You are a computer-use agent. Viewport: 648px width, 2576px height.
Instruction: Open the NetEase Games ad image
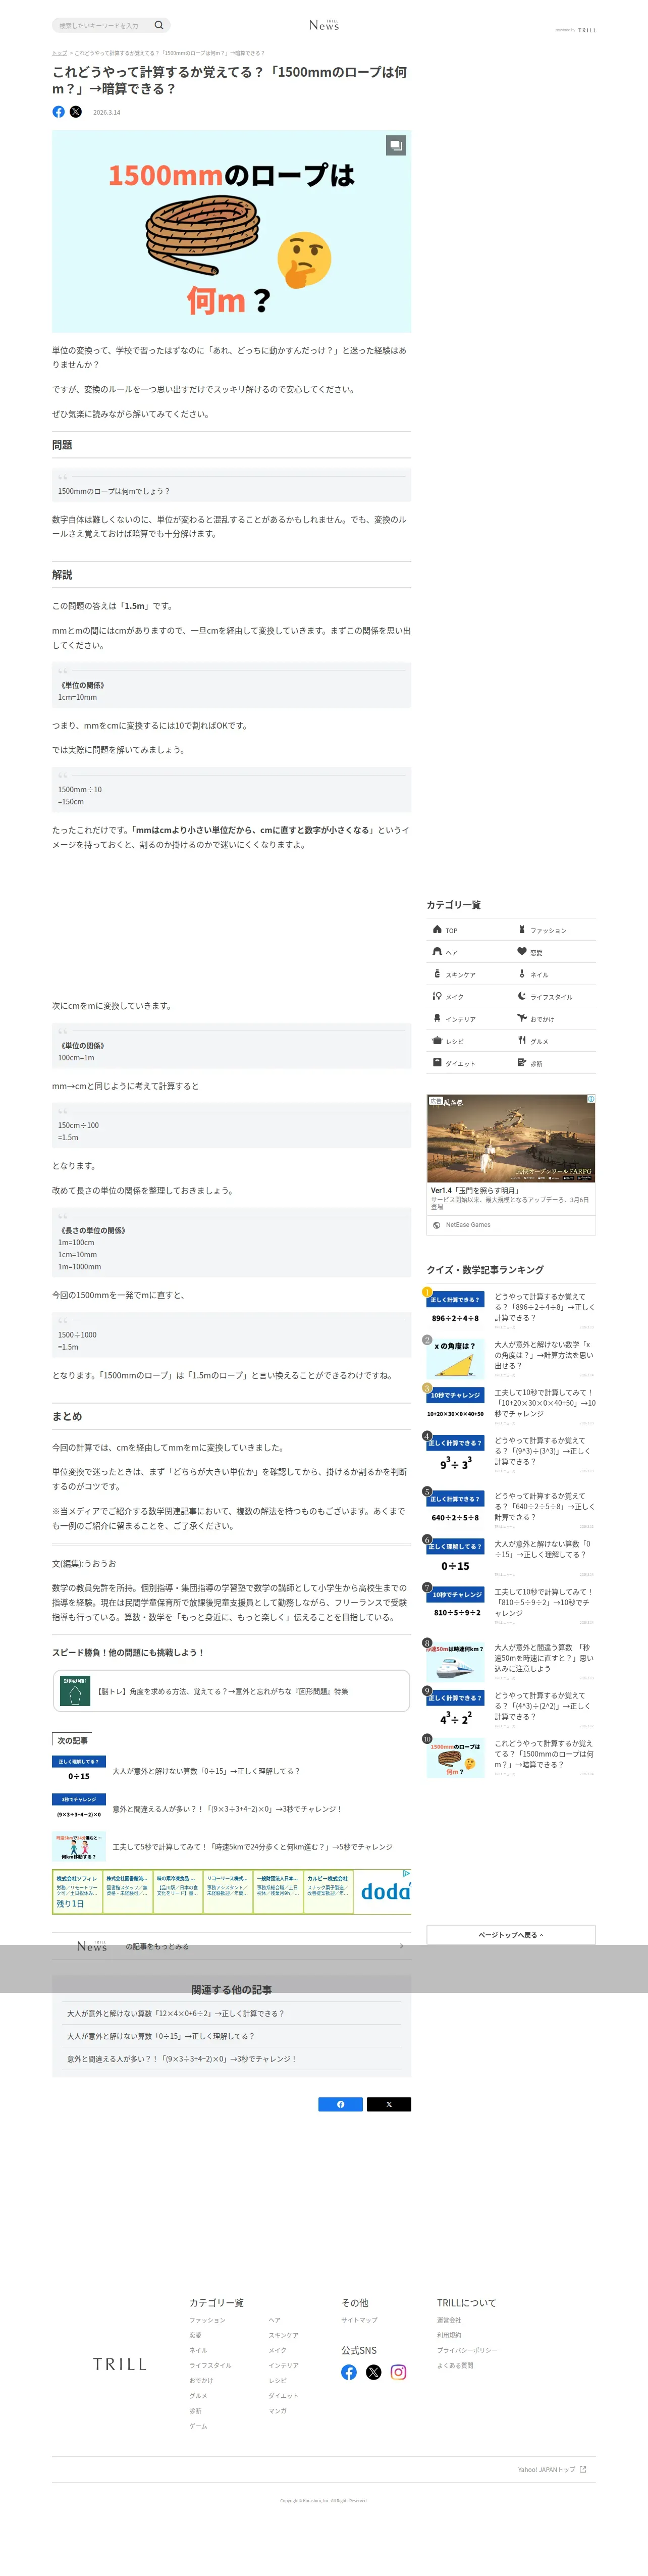511,1139
